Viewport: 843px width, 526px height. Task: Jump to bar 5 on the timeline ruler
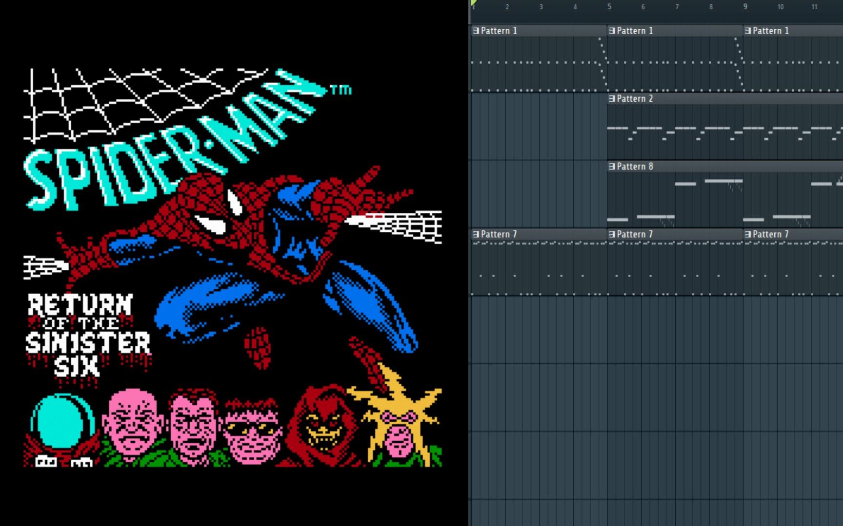(609, 6)
